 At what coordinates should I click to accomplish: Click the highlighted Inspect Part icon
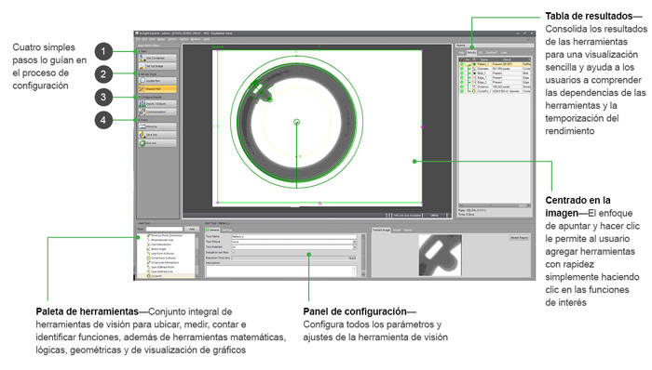coord(143,88)
